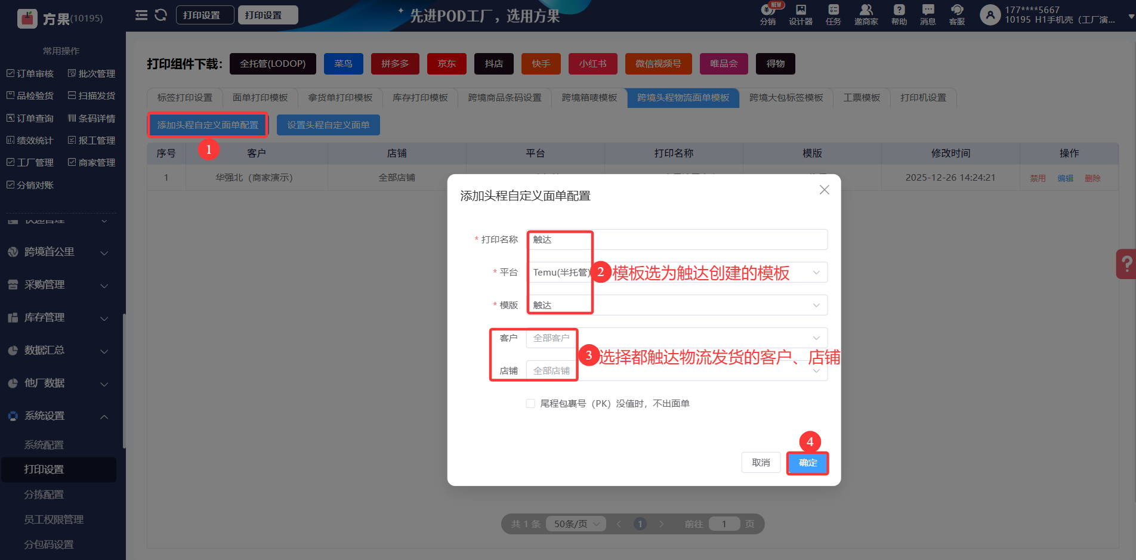1136x560 pixels.
Task: Click the user avatar icon
Action: (x=990, y=15)
